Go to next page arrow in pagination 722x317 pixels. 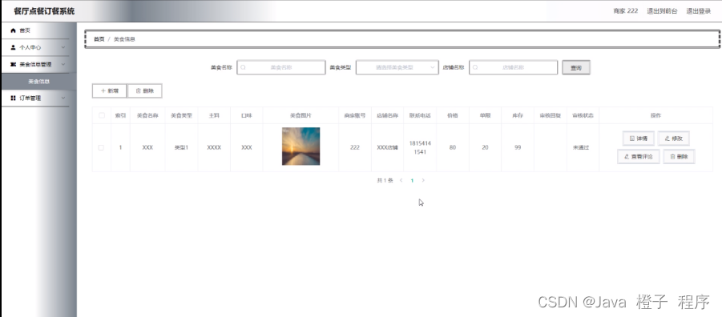(423, 180)
